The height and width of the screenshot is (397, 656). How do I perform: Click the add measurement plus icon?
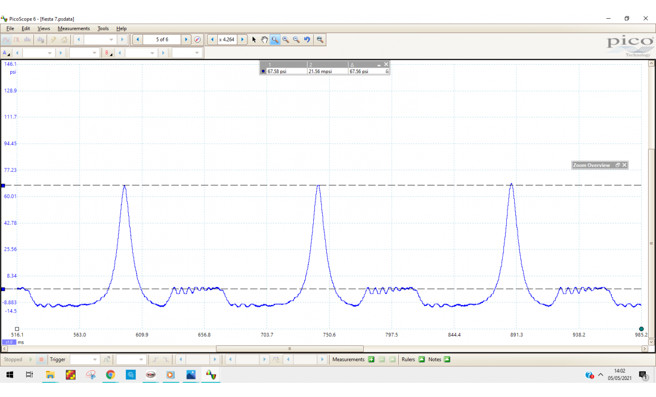point(371,360)
